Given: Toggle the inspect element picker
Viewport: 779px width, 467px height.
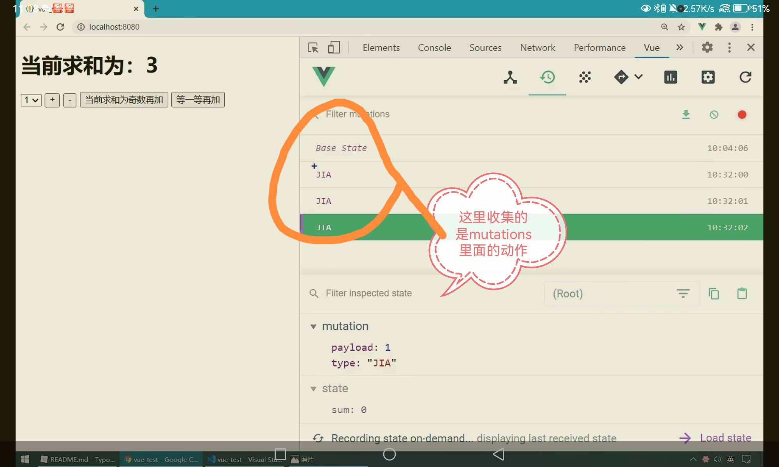Looking at the screenshot, I should click(313, 47).
